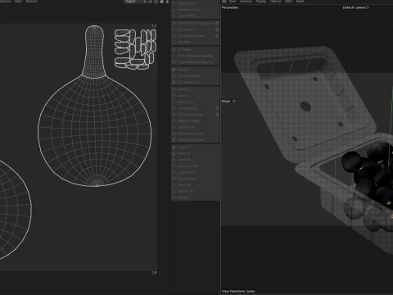Viewport: 393px width, 295px height.
Task: Click the UV Relax tool icon
Action: 174,49
